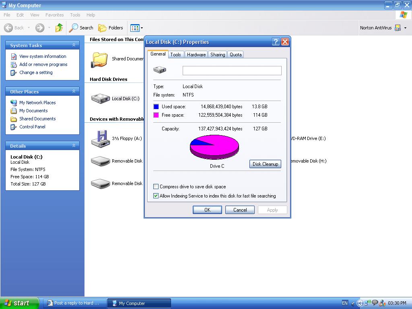Collapse the System Tasks panel

click(74, 45)
